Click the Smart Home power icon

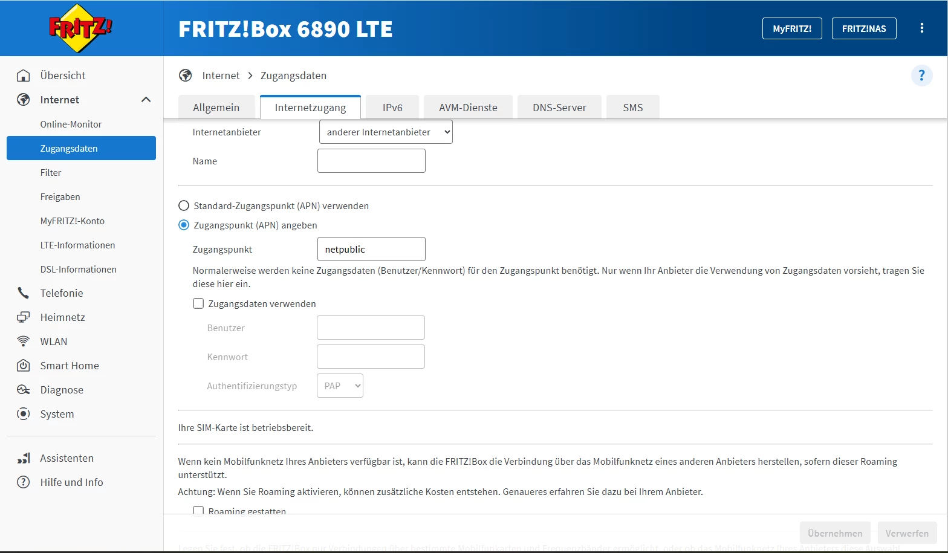click(x=24, y=366)
